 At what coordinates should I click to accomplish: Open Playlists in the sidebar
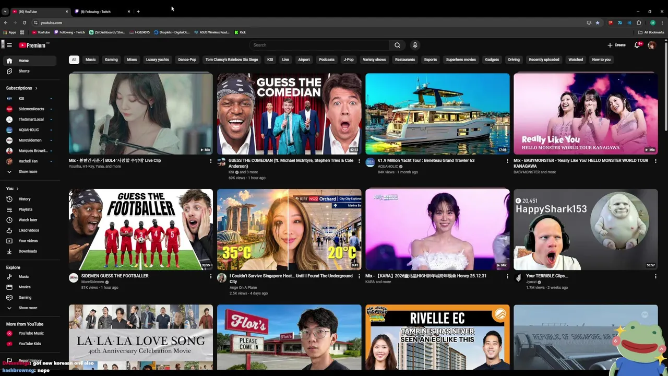pos(29,209)
